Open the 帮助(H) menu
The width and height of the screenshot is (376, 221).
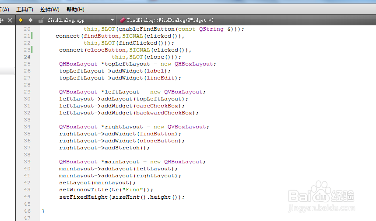pyautogui.click(x=75, y=10)
